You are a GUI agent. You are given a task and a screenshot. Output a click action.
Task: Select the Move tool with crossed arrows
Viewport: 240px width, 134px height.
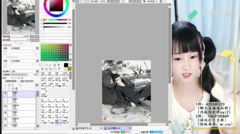click(42, 69)
